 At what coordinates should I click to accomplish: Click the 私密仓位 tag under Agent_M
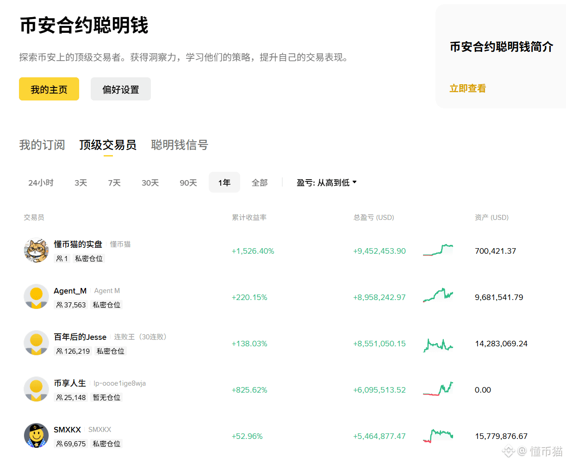click(106, 305)
